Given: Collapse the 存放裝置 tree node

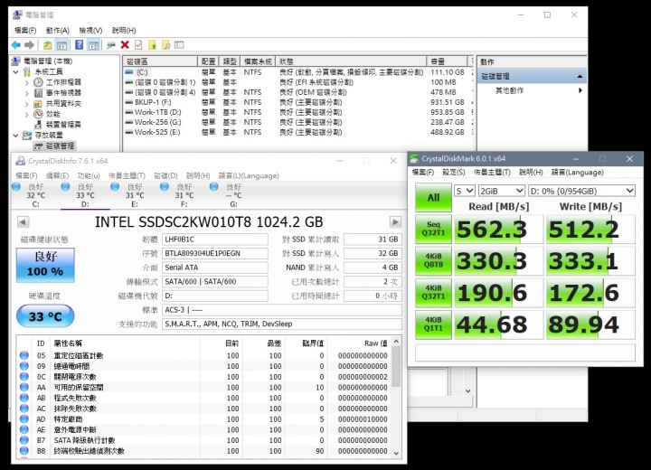Looking at the screenshot, I should click(x=15, y=135).
